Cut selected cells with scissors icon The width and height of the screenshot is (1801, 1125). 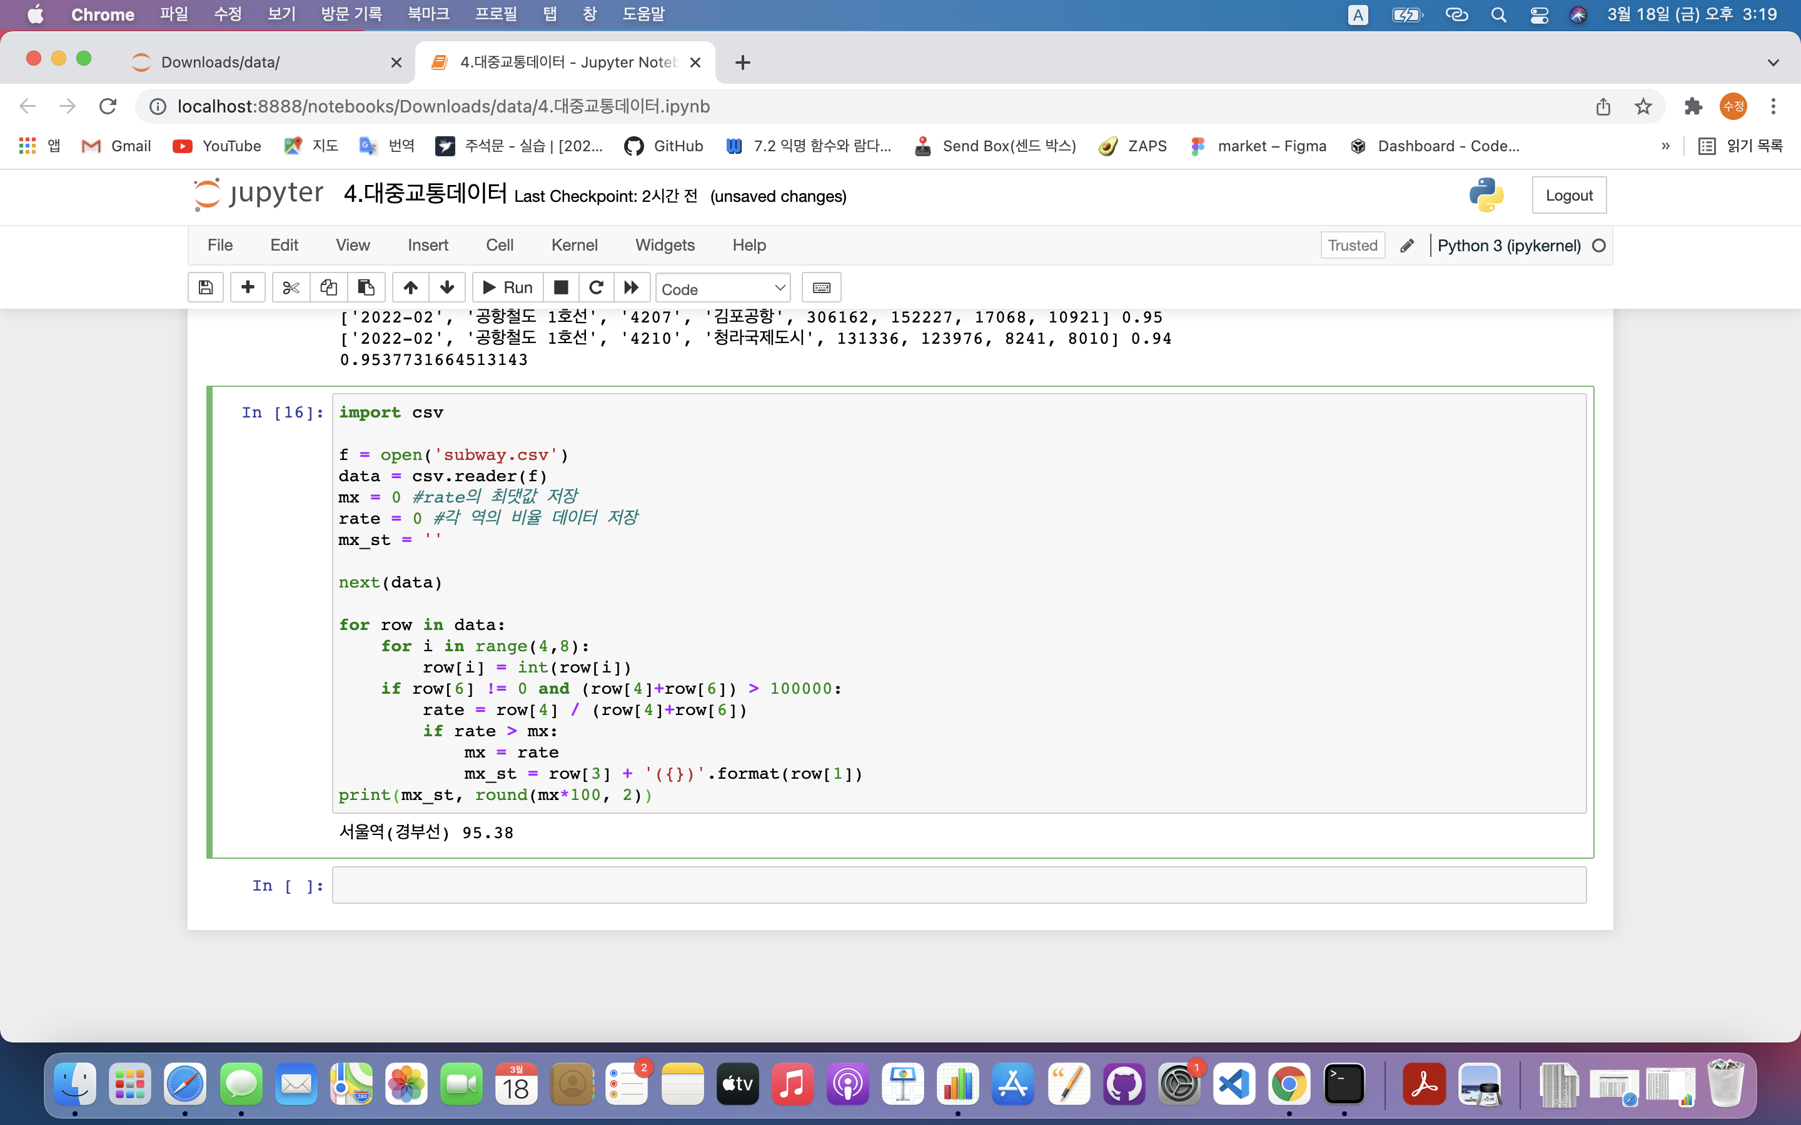291,288
